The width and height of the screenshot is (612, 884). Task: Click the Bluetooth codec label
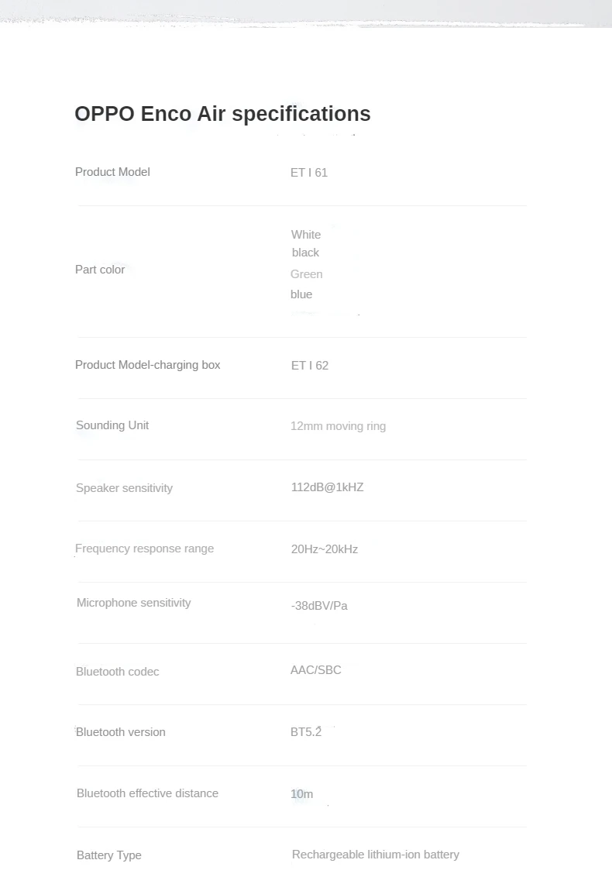(118, 672)
